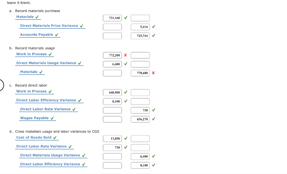Click the empty credit field beside 648,900
The width and height of the screenshot is (287, 174).
point(140,92)
